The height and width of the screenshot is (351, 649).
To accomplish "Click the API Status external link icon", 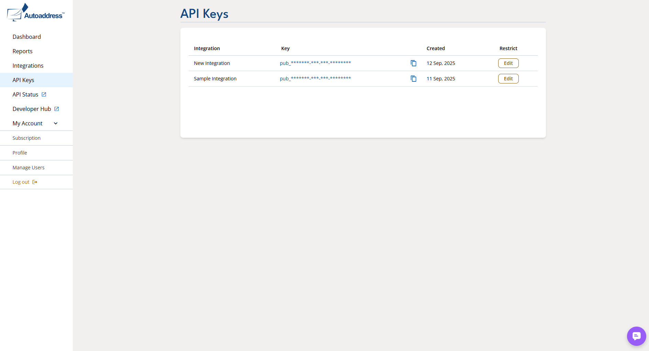I will pos(44,94).
